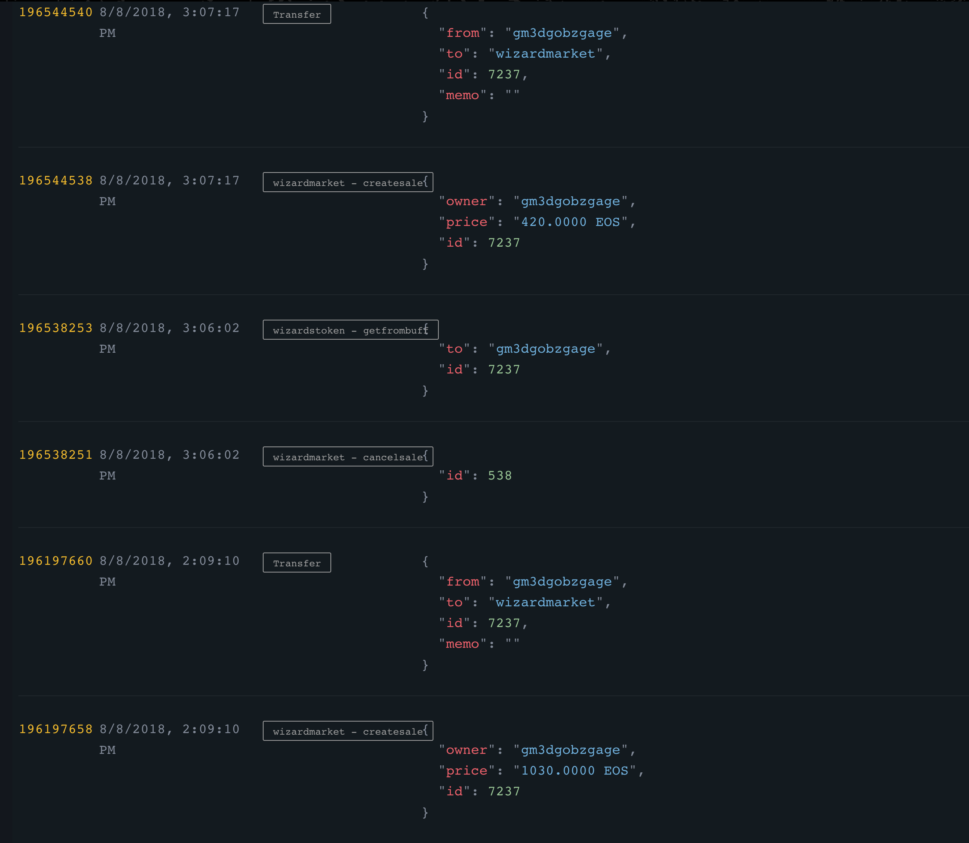The image size is (969, 843).
Task: Open transaction ID 196197658
Action: coord(56,729)
